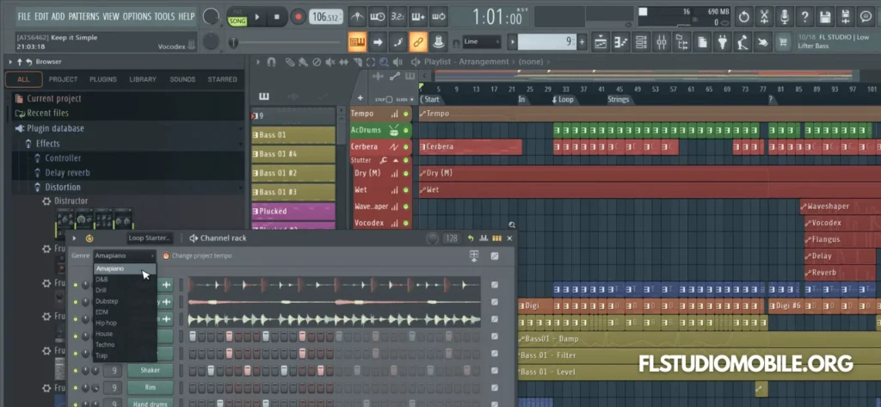
Task: Select the Distructor plugin entry
Action: [71, 201]
